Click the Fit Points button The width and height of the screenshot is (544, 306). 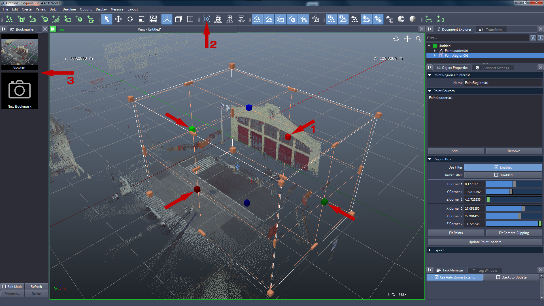click(x=456, y=232)
